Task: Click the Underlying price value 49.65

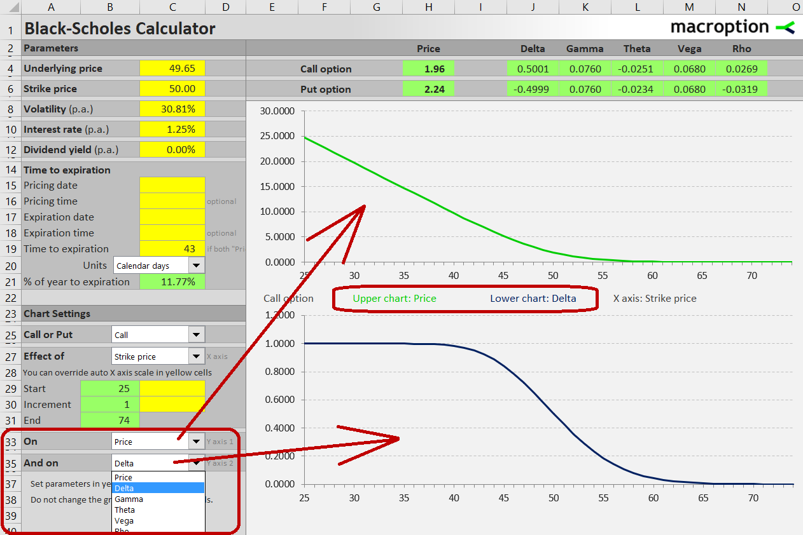Action: pos(172,69)
